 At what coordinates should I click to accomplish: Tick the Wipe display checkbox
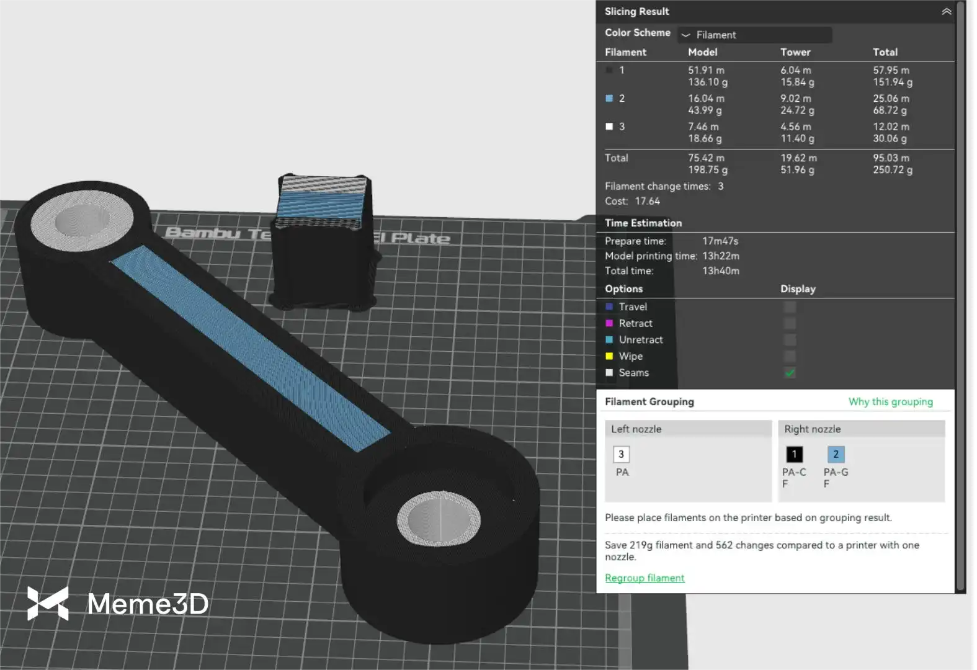click(x=790, y=356)
